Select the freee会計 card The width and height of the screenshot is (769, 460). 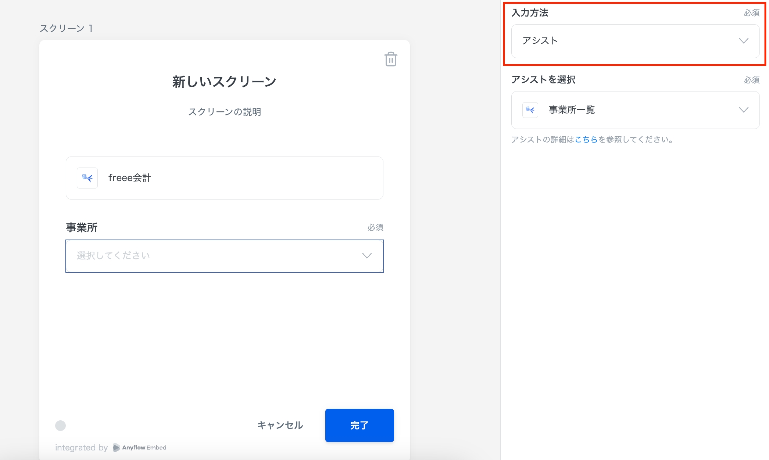(x=224, y=178)
